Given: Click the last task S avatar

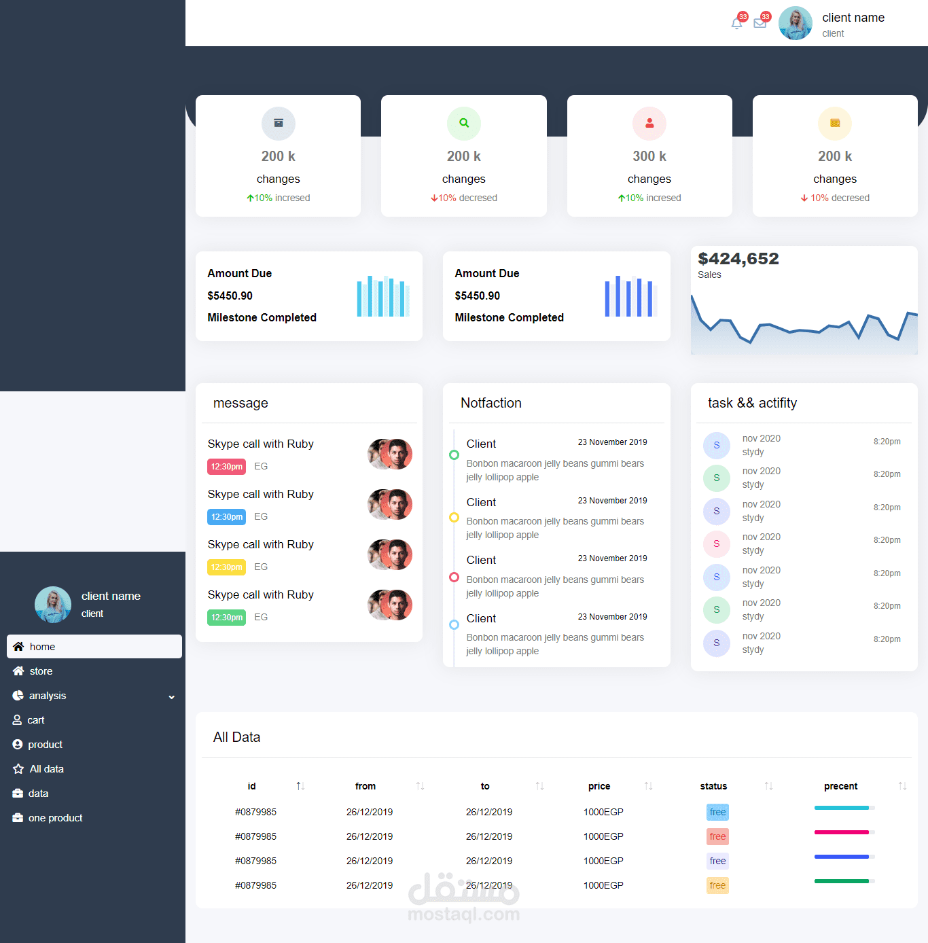Looking at the screenshot, I should click(717, 643).
